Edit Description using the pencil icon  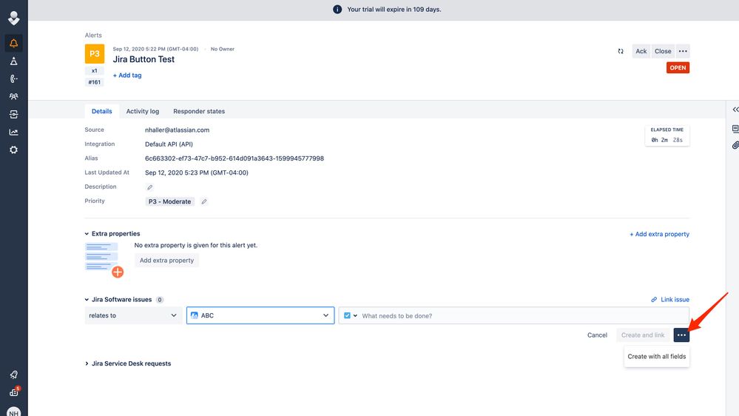tap(150, 187)
